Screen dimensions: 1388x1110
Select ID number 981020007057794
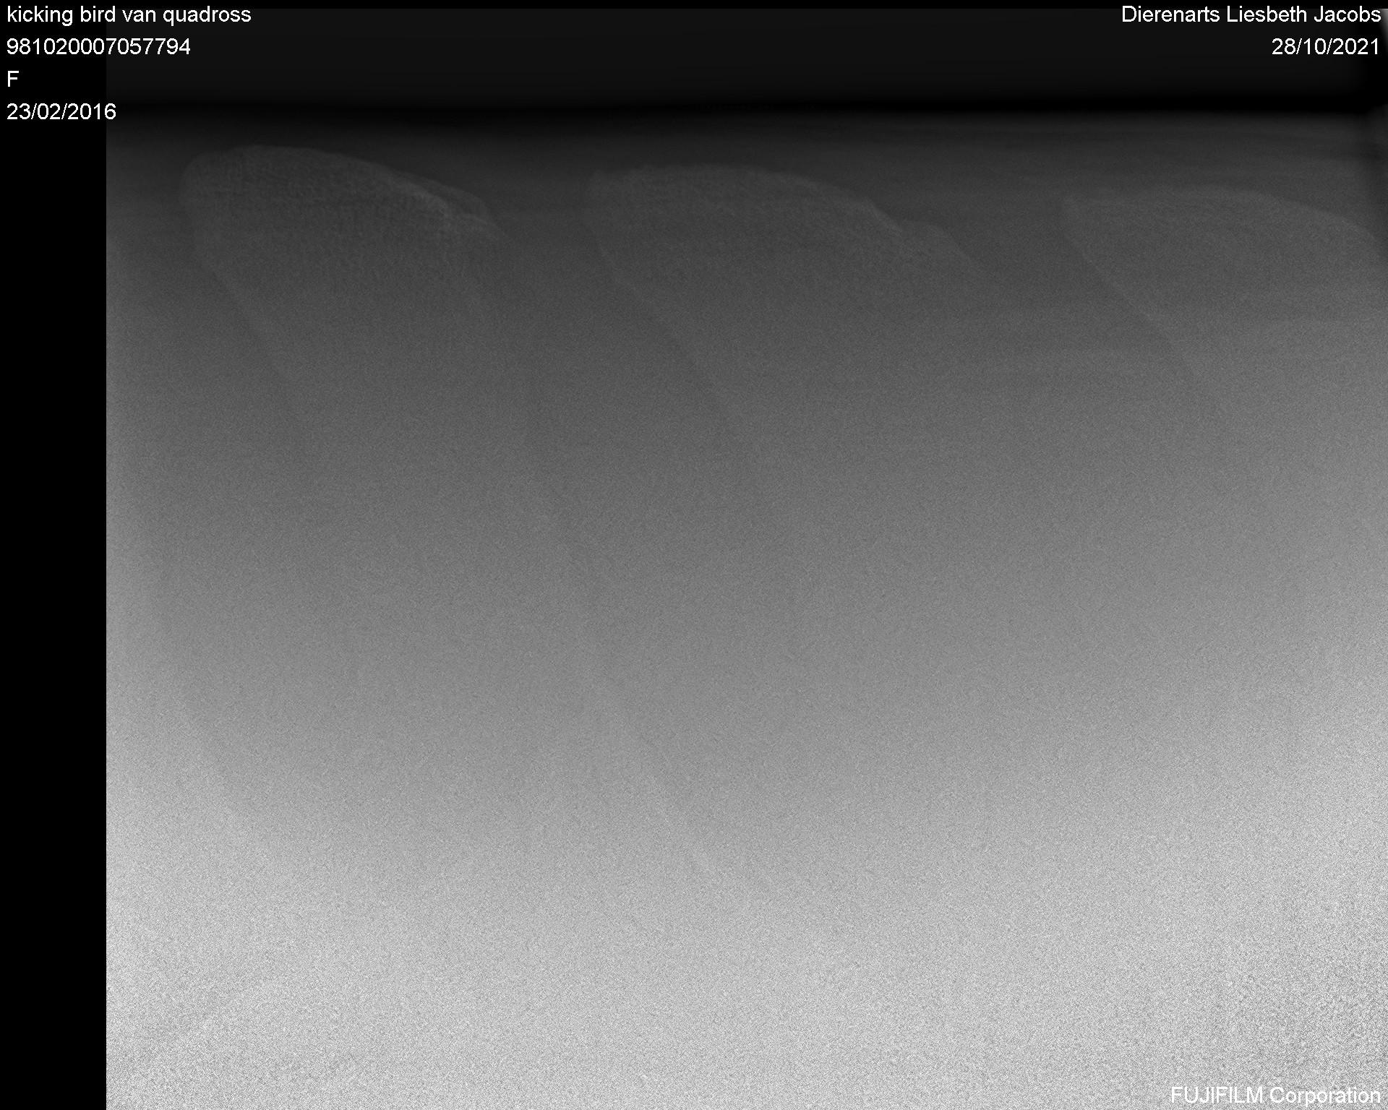(98, 47)
